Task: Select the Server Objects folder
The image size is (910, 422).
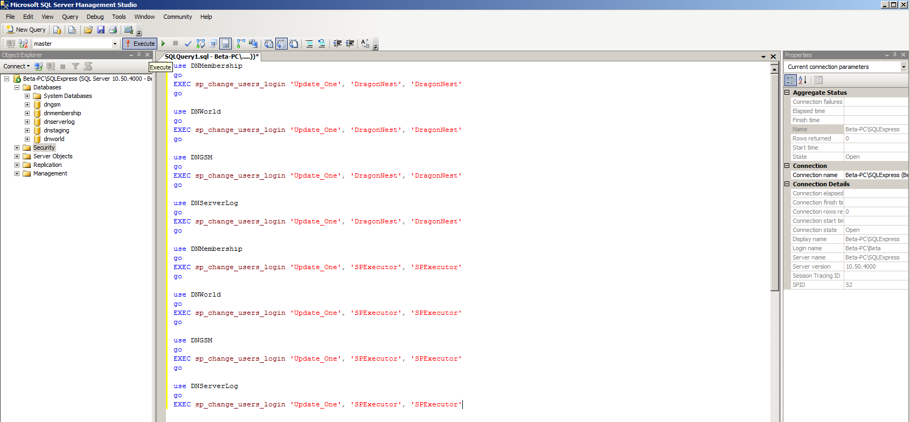Action: [x=53, y=156]
